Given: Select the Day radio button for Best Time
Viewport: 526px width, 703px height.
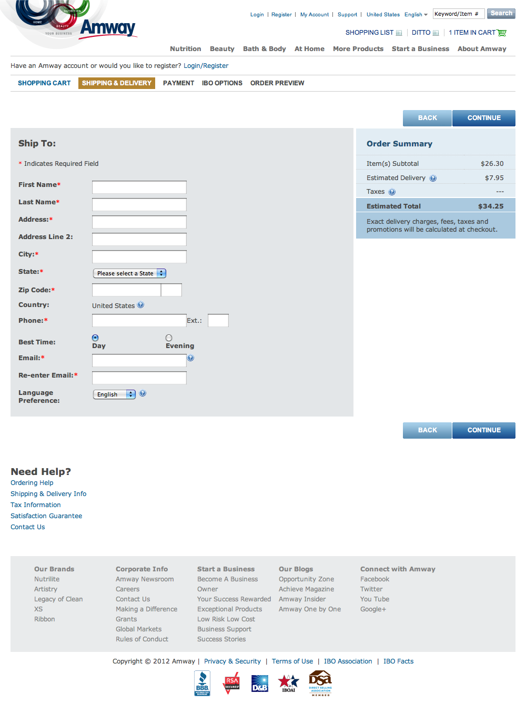Looking at the screenshot, I should click(x=95, y=337).
